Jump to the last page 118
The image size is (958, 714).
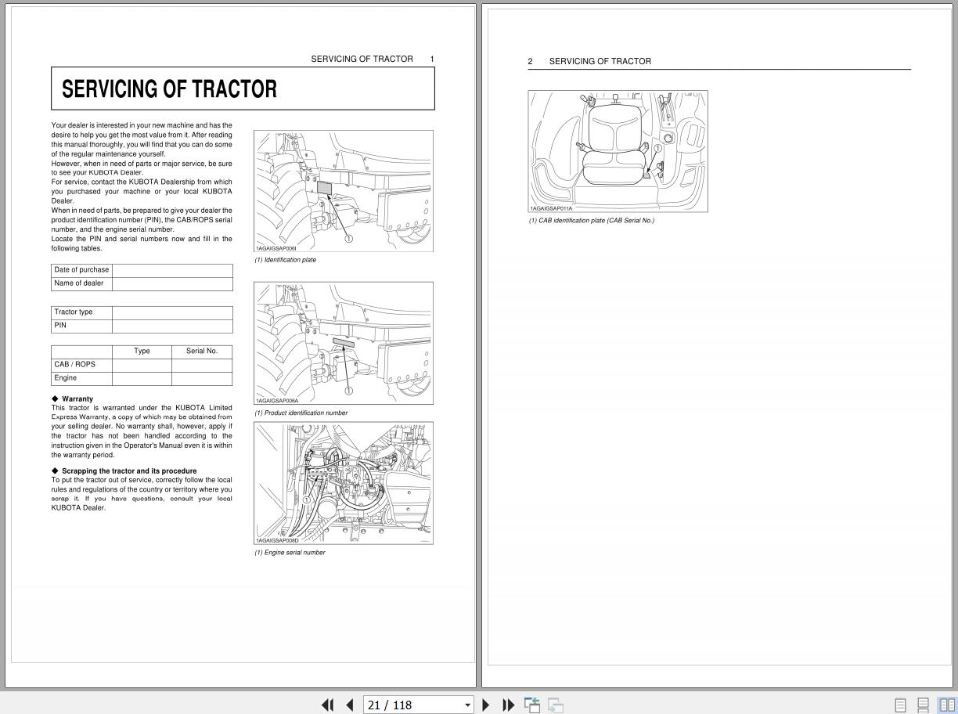[x=508, y=705]
